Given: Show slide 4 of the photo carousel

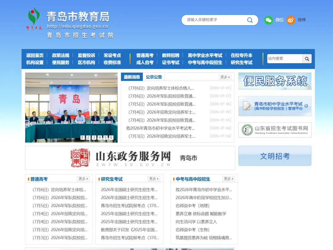Looking at the screenshot, I should pos(100,137).
